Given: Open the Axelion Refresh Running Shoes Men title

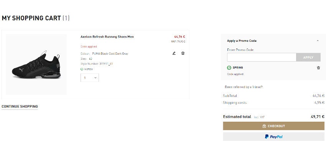Looking at the screenshot, I should (107, 37).
